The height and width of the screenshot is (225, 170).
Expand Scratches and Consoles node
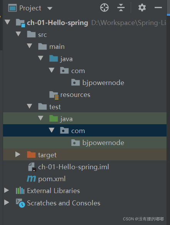point(7,202)
